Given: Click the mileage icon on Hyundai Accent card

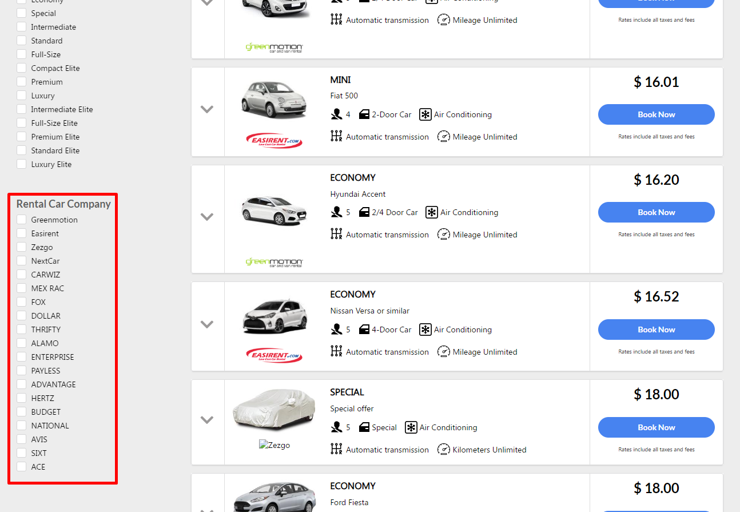Looking at the screenshot, I should click(444, 235).
